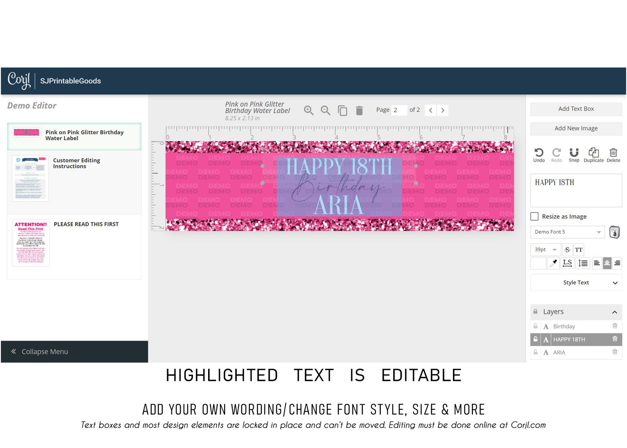The width and height of the screenshot is (627, 448).
Task: Toggle lock on the ARIA layer
Action: pos(535,352)
